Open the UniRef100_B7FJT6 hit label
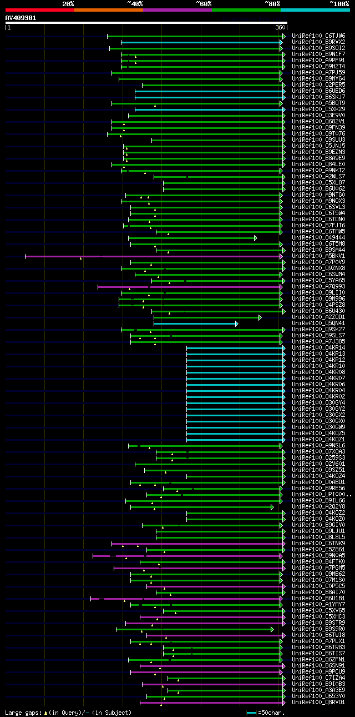 point(318,226)
